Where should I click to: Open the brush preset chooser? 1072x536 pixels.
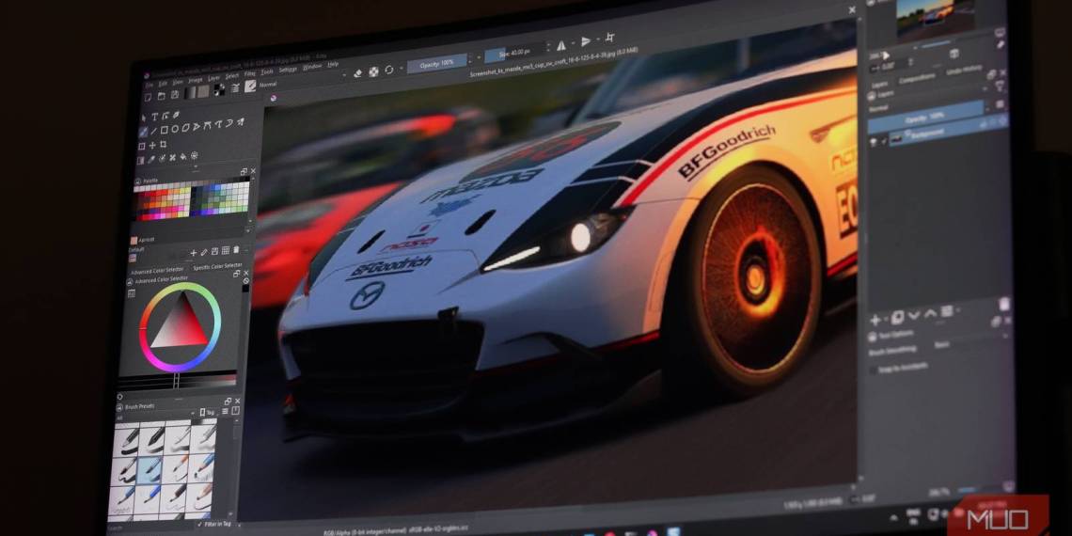pyautogui.click(x=250, y=87)
